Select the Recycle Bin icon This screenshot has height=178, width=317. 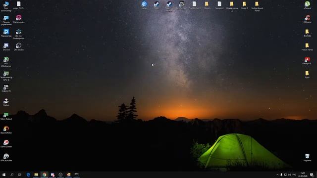(x=307, y=157)
